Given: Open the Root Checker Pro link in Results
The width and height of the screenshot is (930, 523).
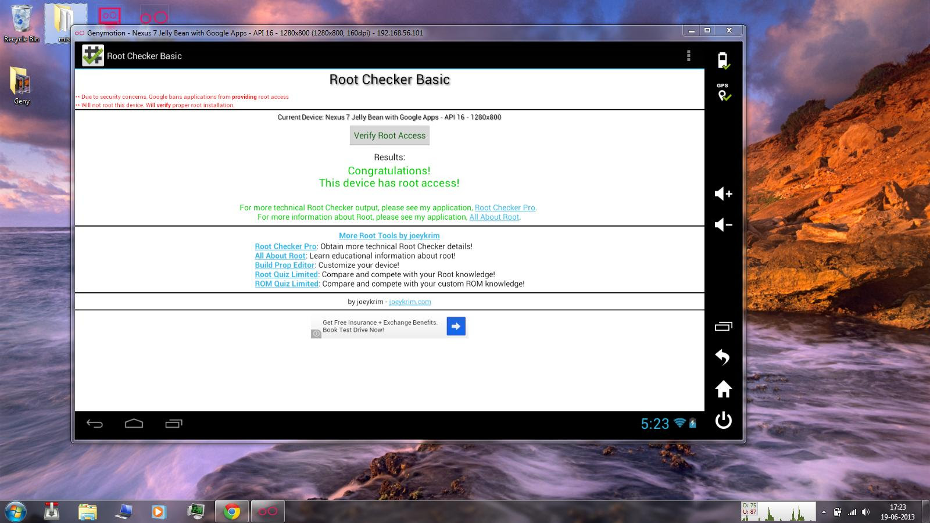Looking at the screenshot, I should (x=506, y=207).
